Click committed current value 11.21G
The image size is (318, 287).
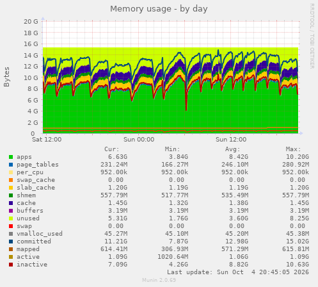click(x=116, y=242)
